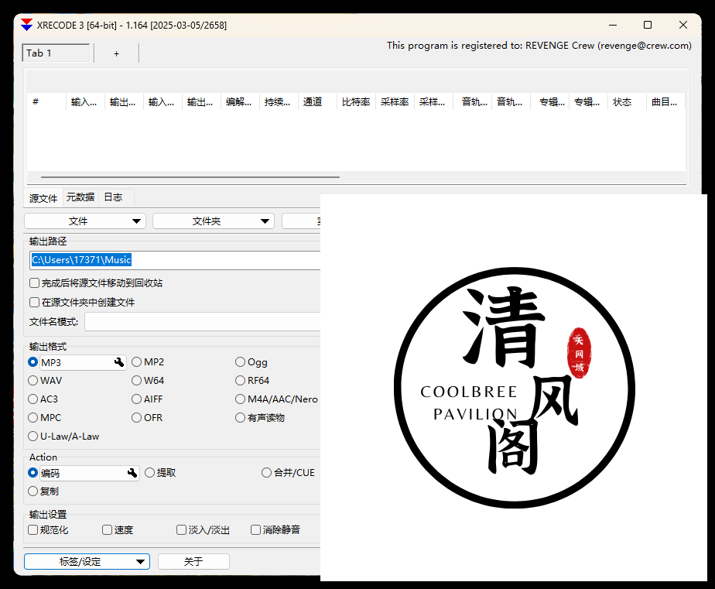Viewport: 715px width, 589px height.
Task: Click the 编解... column header
Action: pyautogui.click(x=240, y=101)
